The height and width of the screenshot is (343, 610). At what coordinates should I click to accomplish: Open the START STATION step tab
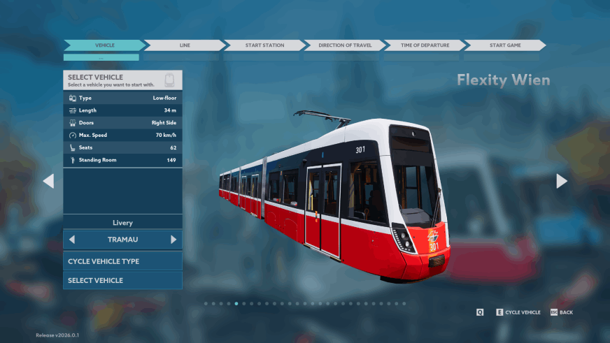click(x=264, y=45)
